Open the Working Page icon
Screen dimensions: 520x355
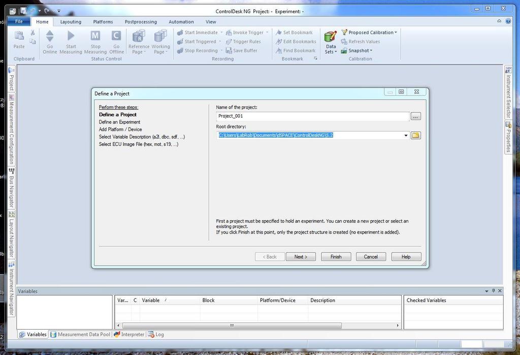[160, 36]
